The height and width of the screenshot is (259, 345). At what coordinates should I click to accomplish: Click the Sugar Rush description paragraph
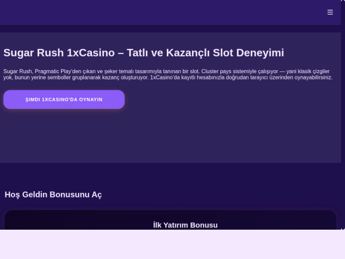pos(168,74)
